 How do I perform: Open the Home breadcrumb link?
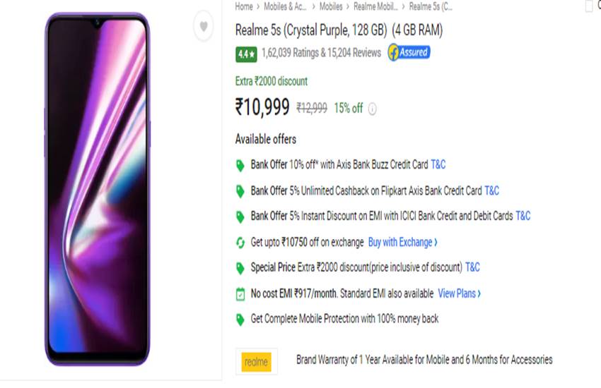244,6
